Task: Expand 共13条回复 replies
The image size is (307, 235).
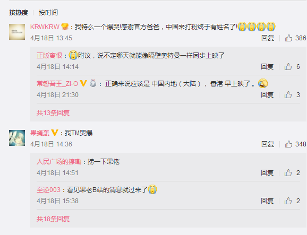Action: pos(53,113)
